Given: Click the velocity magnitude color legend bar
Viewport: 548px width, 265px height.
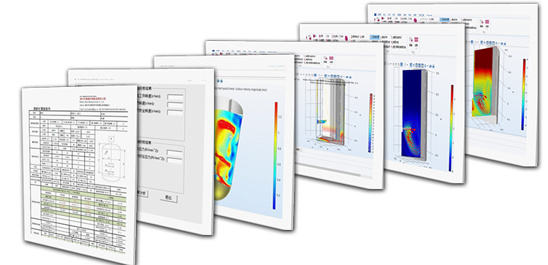Looking at the screenshot, I should click(x=275, y=155).
